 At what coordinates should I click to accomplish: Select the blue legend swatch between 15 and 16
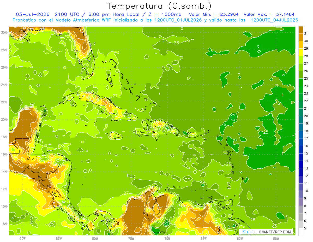click(301, 150)
